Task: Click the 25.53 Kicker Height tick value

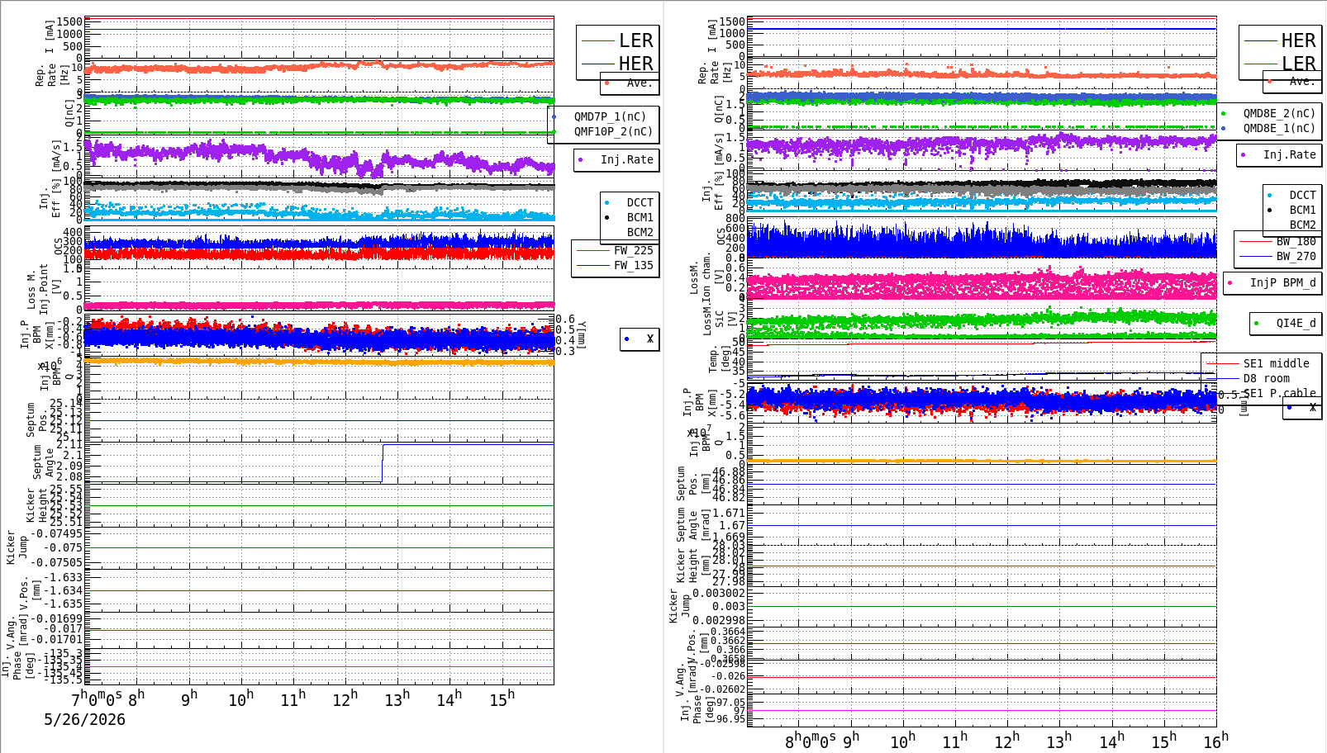Action: pos(66,504)
